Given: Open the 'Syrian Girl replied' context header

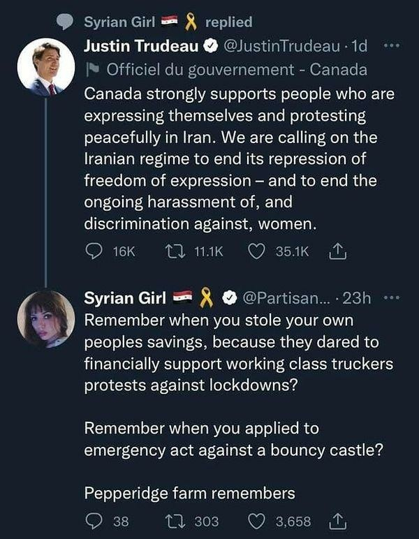Looking at the screenshot, I should point(168,22).
